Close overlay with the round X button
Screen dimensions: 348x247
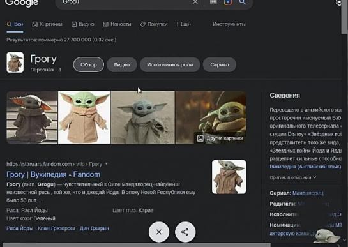pyautogui.click(x=159, y=232)
